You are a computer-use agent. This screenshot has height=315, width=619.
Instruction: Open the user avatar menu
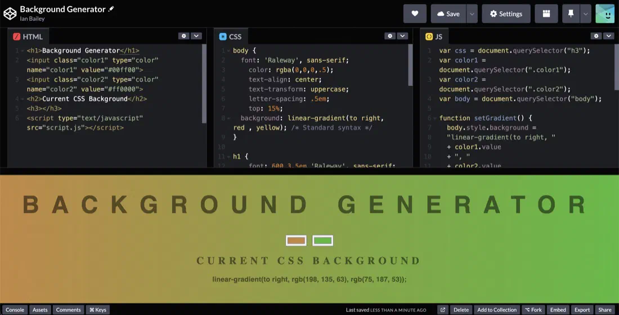(x=605, y=14)
